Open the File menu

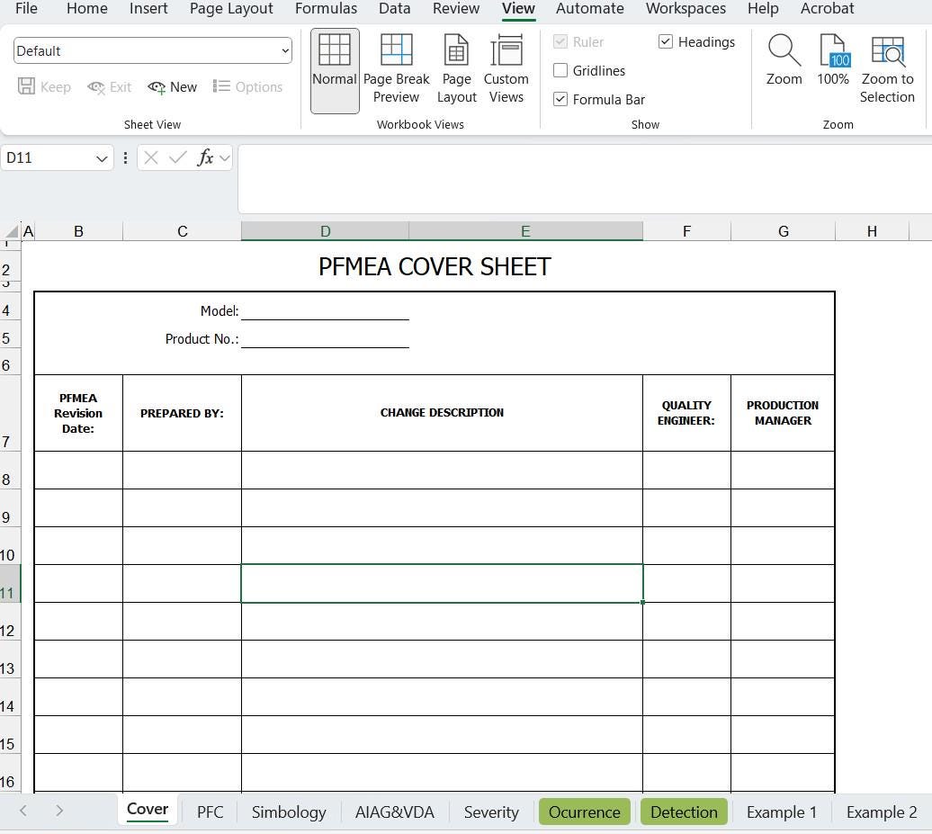coord(26,9)
